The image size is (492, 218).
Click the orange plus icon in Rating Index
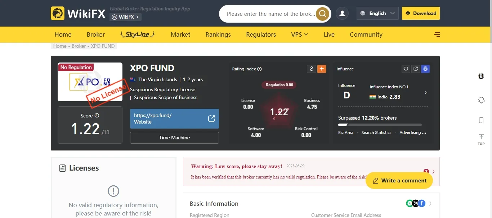click(x=322, y=69)
